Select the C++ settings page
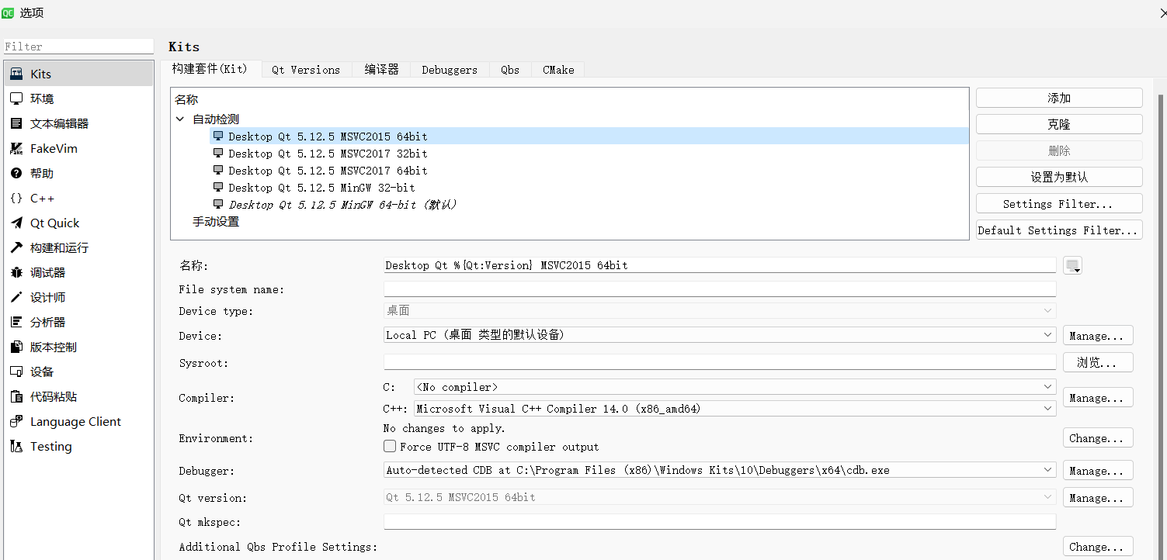This screenshot has height=560, width=1167. pos(40,198)
